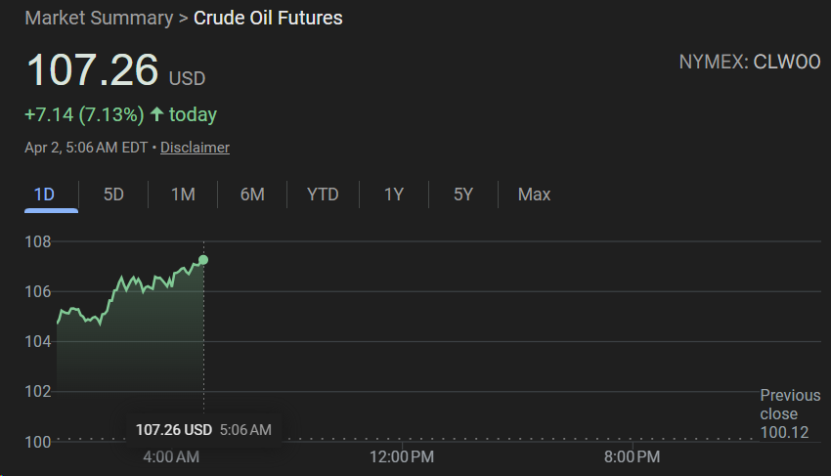Viewport: 831px width, 476px height.
Task: Switch to the 5D chart tab
Action: point(113,195)
